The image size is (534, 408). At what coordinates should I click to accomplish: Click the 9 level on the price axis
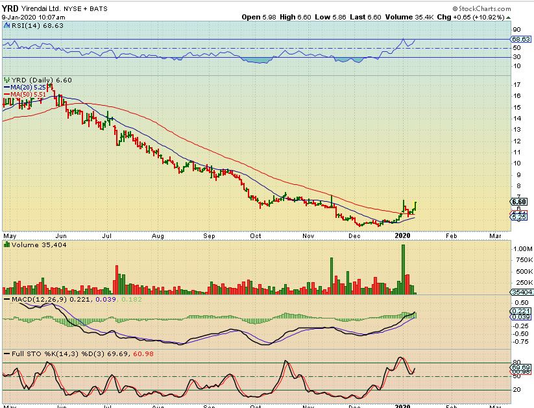coord(518,174)
